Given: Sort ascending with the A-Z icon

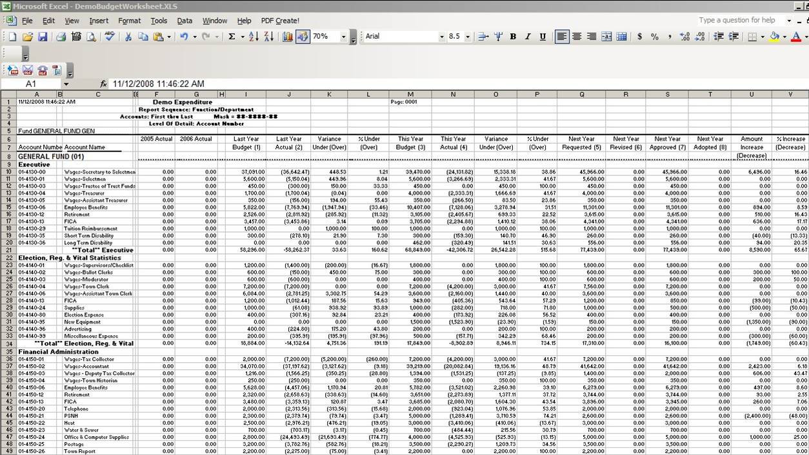Looking at the screenshot, I should click(x=252, y=37).
